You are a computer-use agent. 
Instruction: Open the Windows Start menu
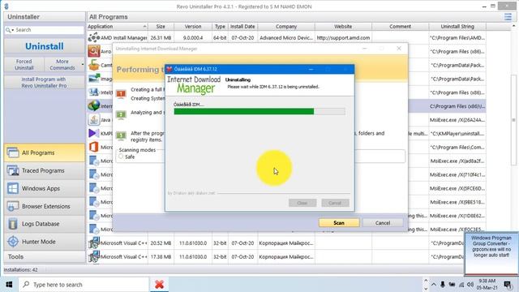click(9, 285)
